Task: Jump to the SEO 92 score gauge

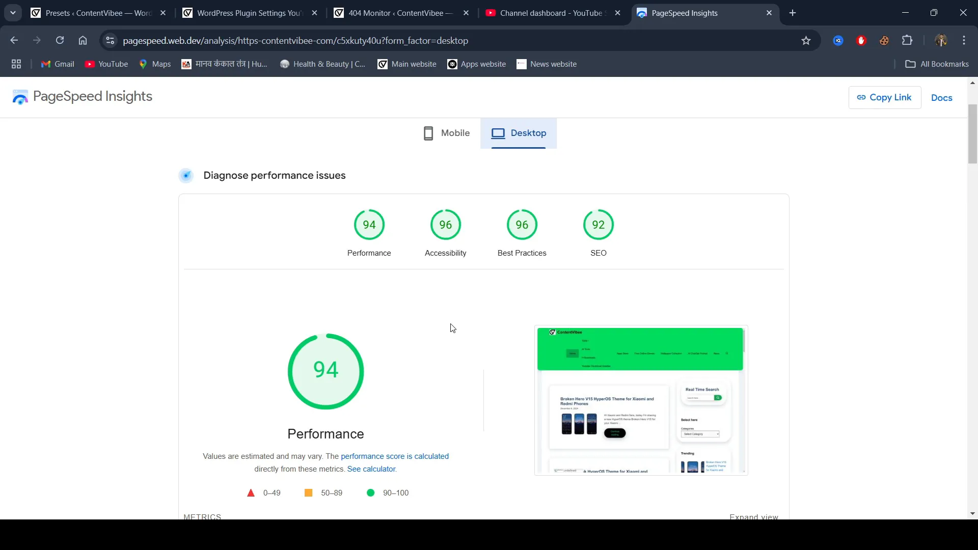Action: pyautogui.click(x=598, y=233)
